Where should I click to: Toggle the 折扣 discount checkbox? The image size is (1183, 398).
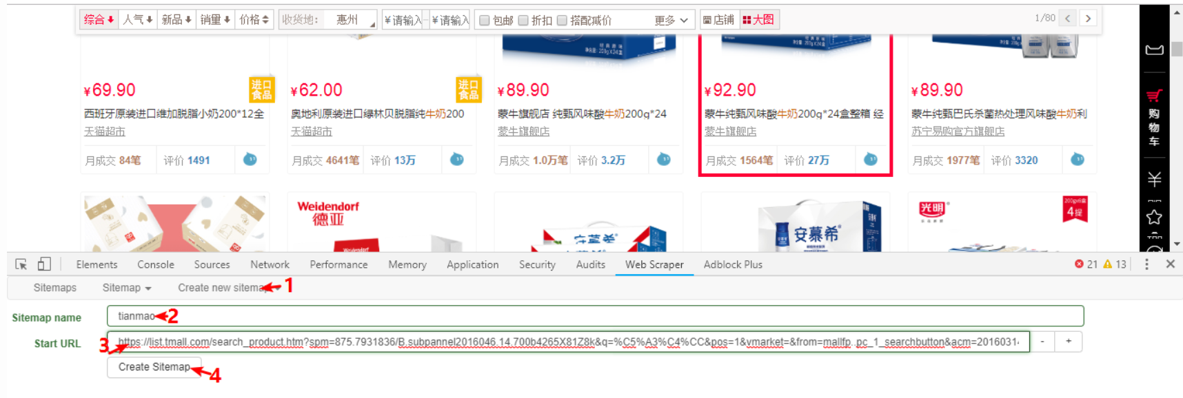point(523,21)
